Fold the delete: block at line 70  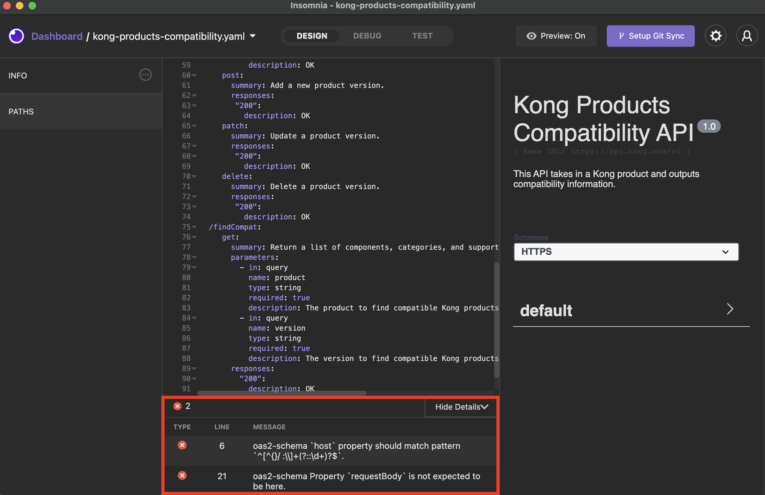194,176
